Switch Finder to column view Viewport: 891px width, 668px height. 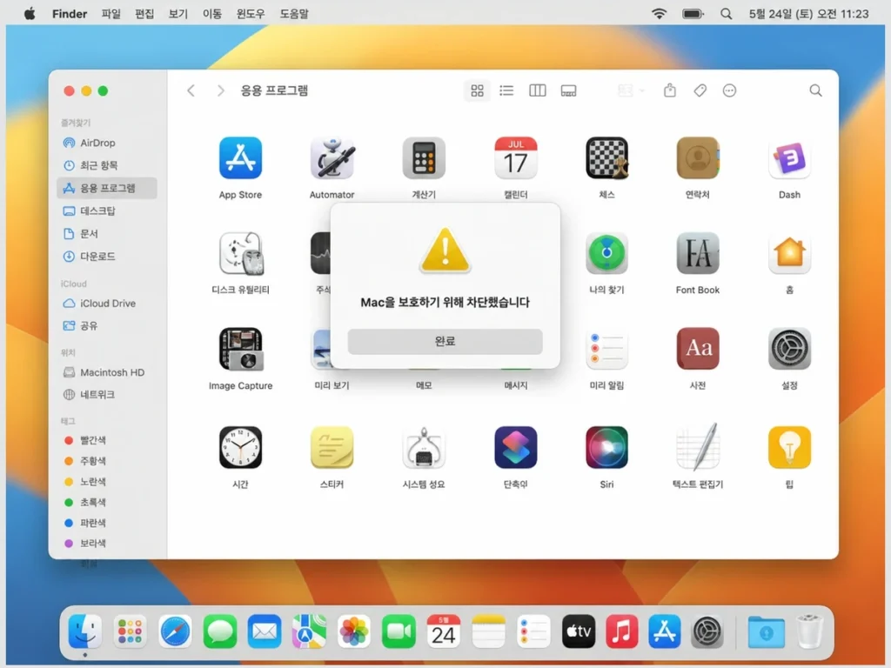538,90
